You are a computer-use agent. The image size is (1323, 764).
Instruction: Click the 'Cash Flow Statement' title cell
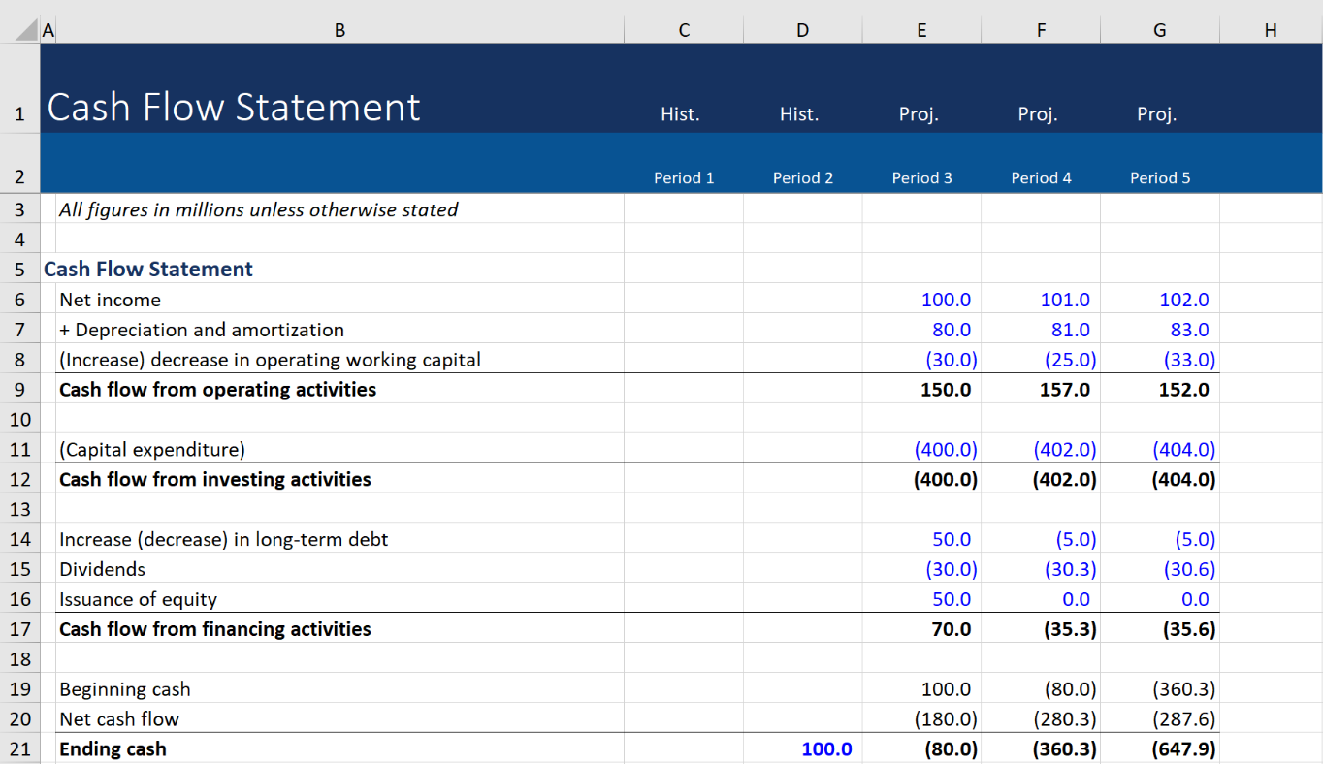(234, 107)
